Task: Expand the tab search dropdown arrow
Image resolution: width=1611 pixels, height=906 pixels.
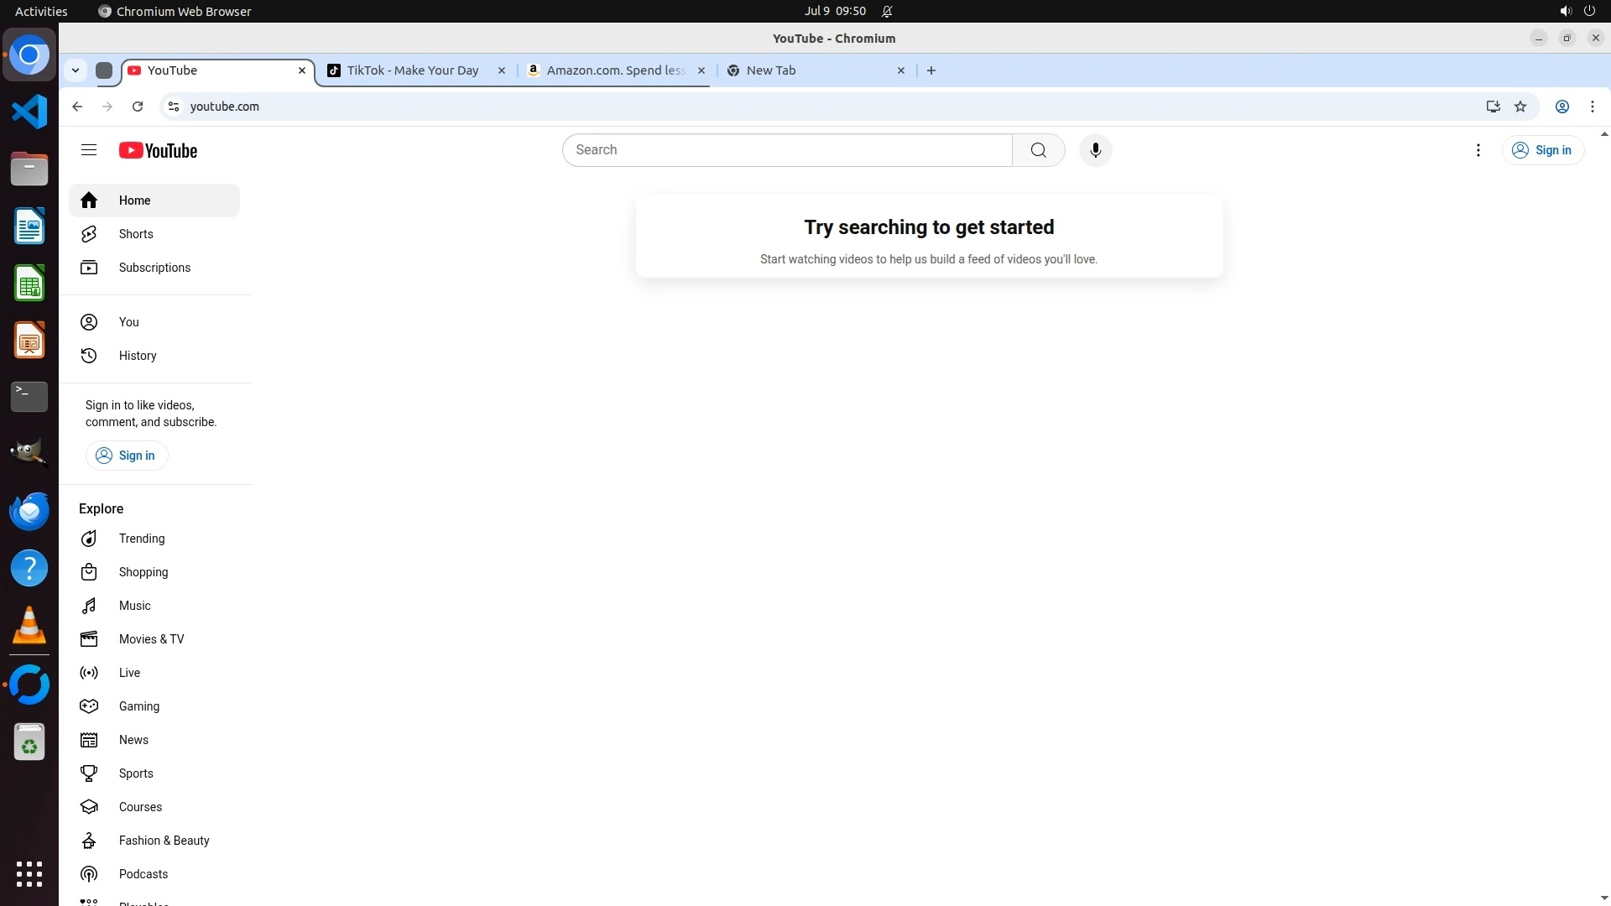Action: pyautogui.click(x=76, y=70)
